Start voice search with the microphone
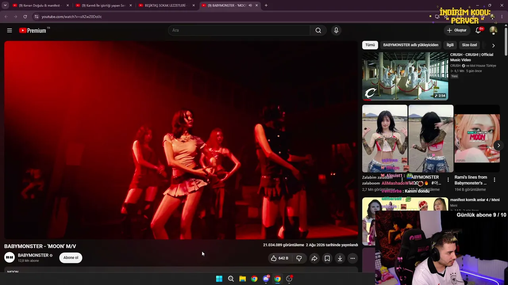Viewport: 508px width, 285px height. 336,30
